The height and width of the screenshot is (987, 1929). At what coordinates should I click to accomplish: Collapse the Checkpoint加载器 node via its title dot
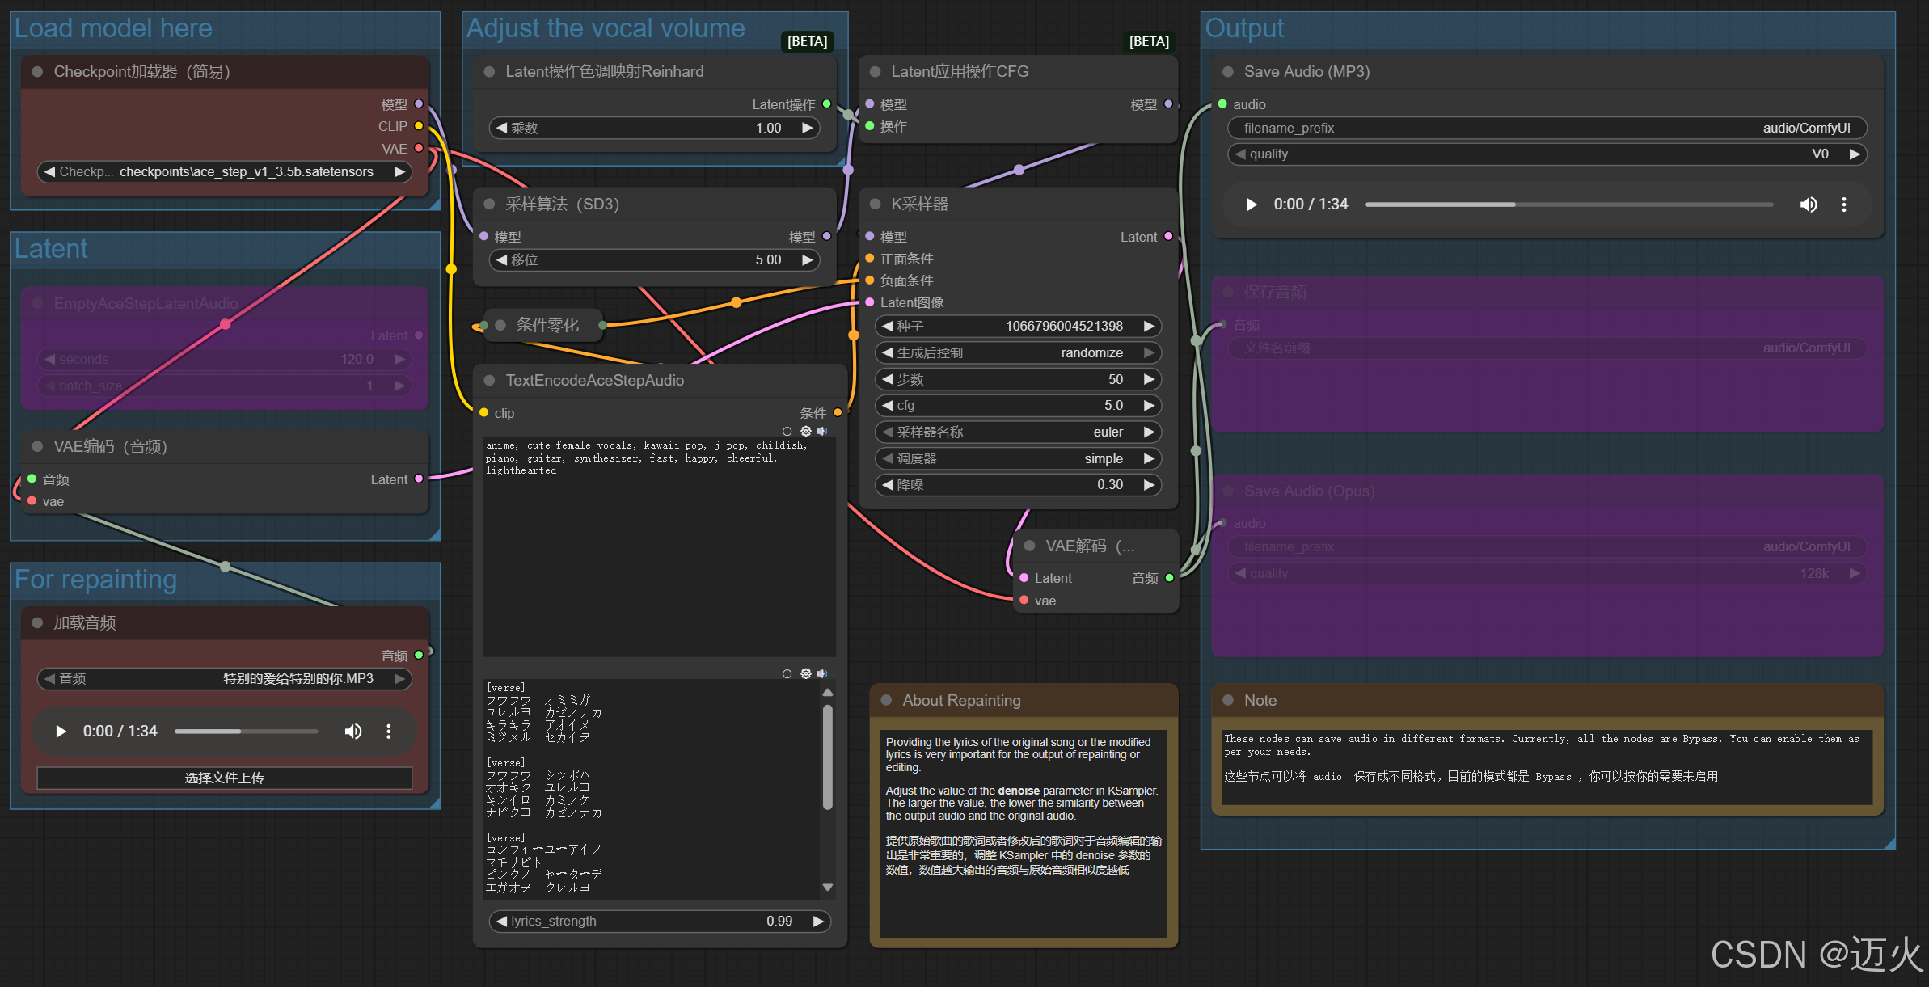point(37,71)
